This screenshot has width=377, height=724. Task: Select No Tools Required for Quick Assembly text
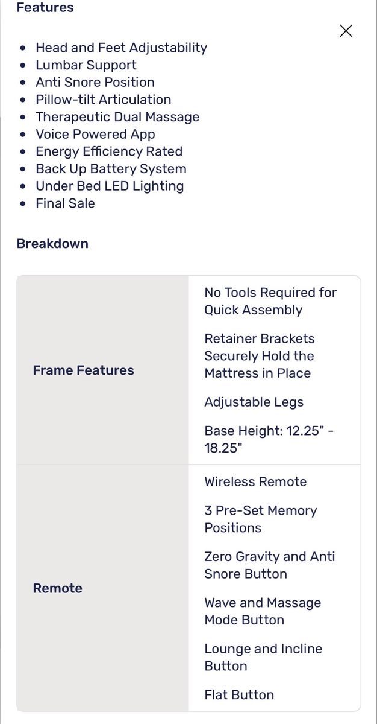pos(270,301)
